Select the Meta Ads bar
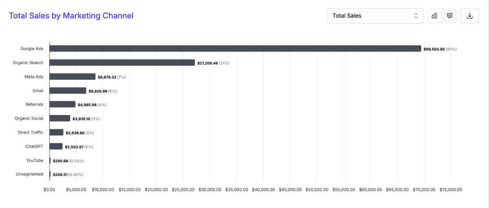Viewport: 489px width, 208px height. coord(73,76)
